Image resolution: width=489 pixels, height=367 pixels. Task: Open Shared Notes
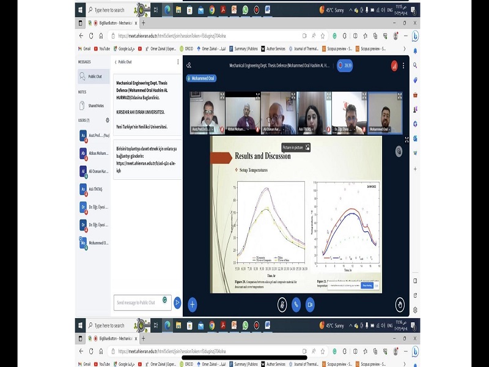[x=94, y=105]
